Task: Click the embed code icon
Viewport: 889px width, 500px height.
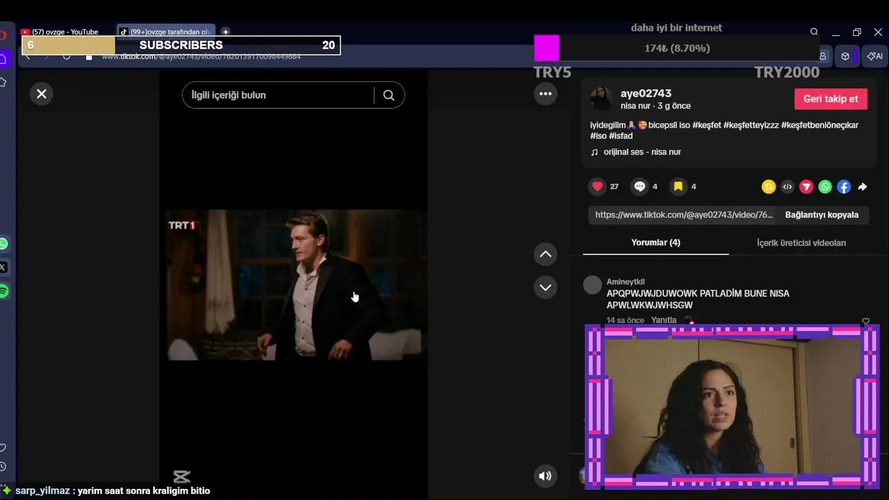Action: click(787, 187)
